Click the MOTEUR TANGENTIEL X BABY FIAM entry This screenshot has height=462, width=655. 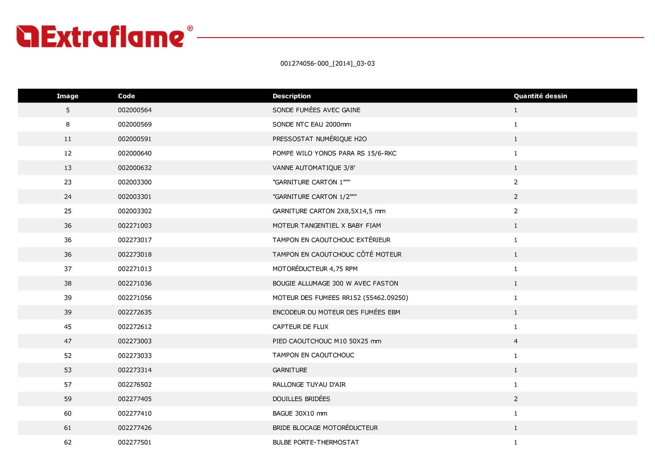(326, 225)
